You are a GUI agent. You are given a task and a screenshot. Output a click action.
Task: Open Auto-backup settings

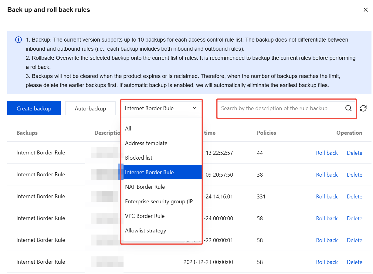tap(90, 108)
